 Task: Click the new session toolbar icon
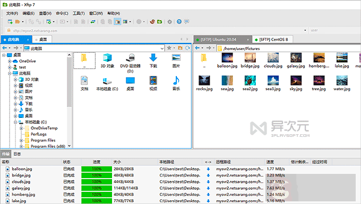(x=10, y=22)
